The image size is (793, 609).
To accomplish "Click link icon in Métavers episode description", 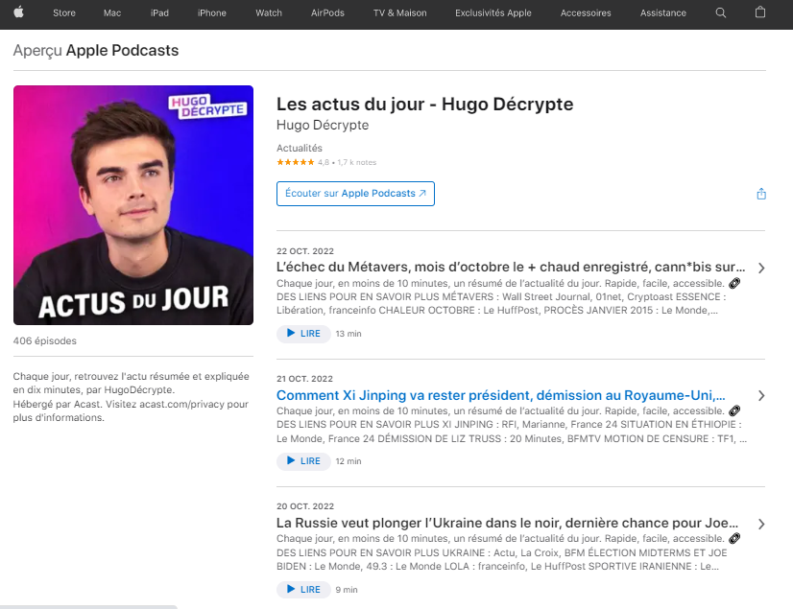I will coord(734,283).
